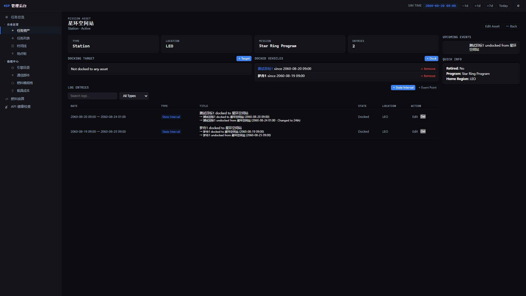This screenshot has width=526, height=296.
Task: Step sim time back one day
Action: (465, 6)
